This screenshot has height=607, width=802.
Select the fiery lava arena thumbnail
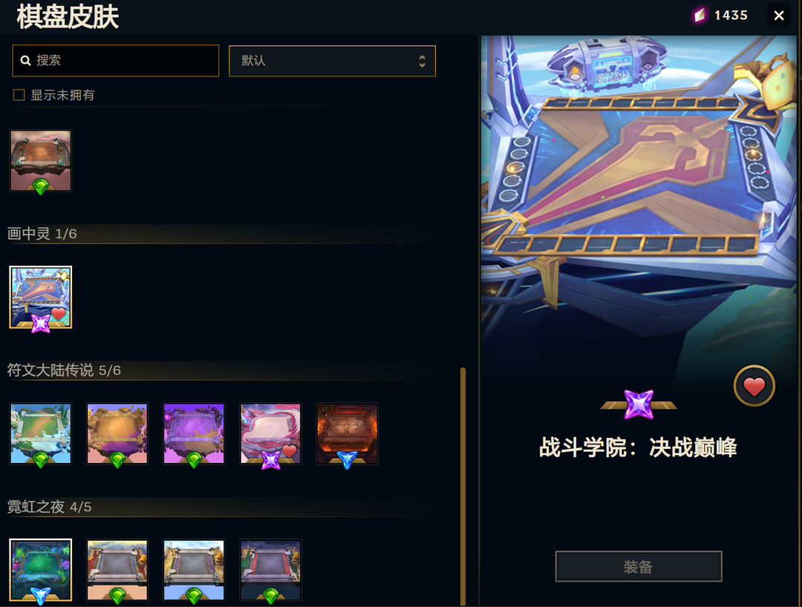click(x=348, y=434)
